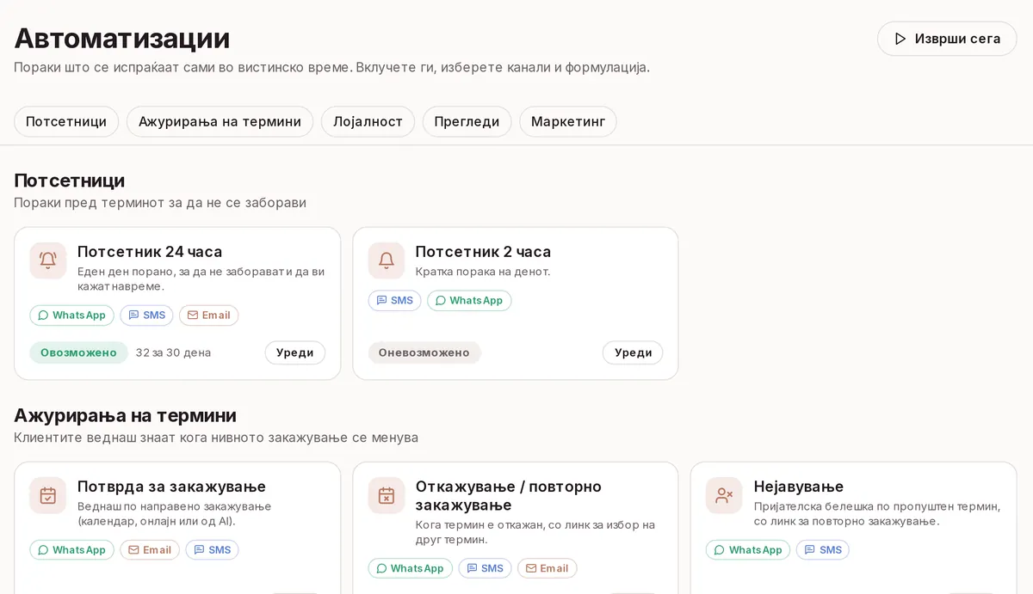
Task: Open the Лојалност tab
Action: pos(368,121)
